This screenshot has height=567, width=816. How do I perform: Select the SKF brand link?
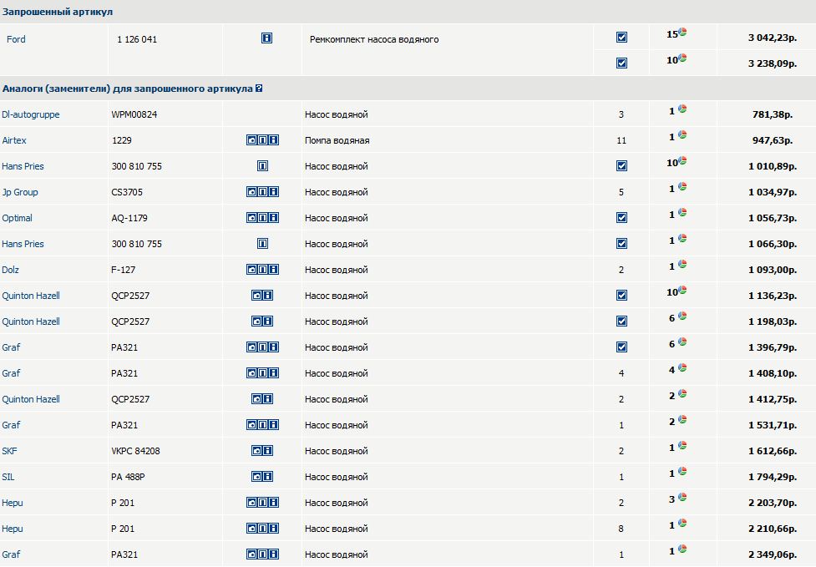click(x=9, y=451)
